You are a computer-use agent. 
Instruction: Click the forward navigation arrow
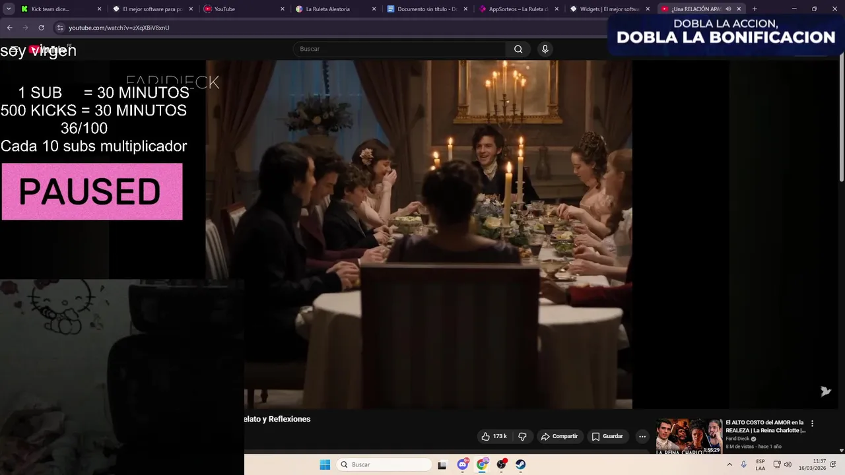pyautogui.click(x=25, y=28)
